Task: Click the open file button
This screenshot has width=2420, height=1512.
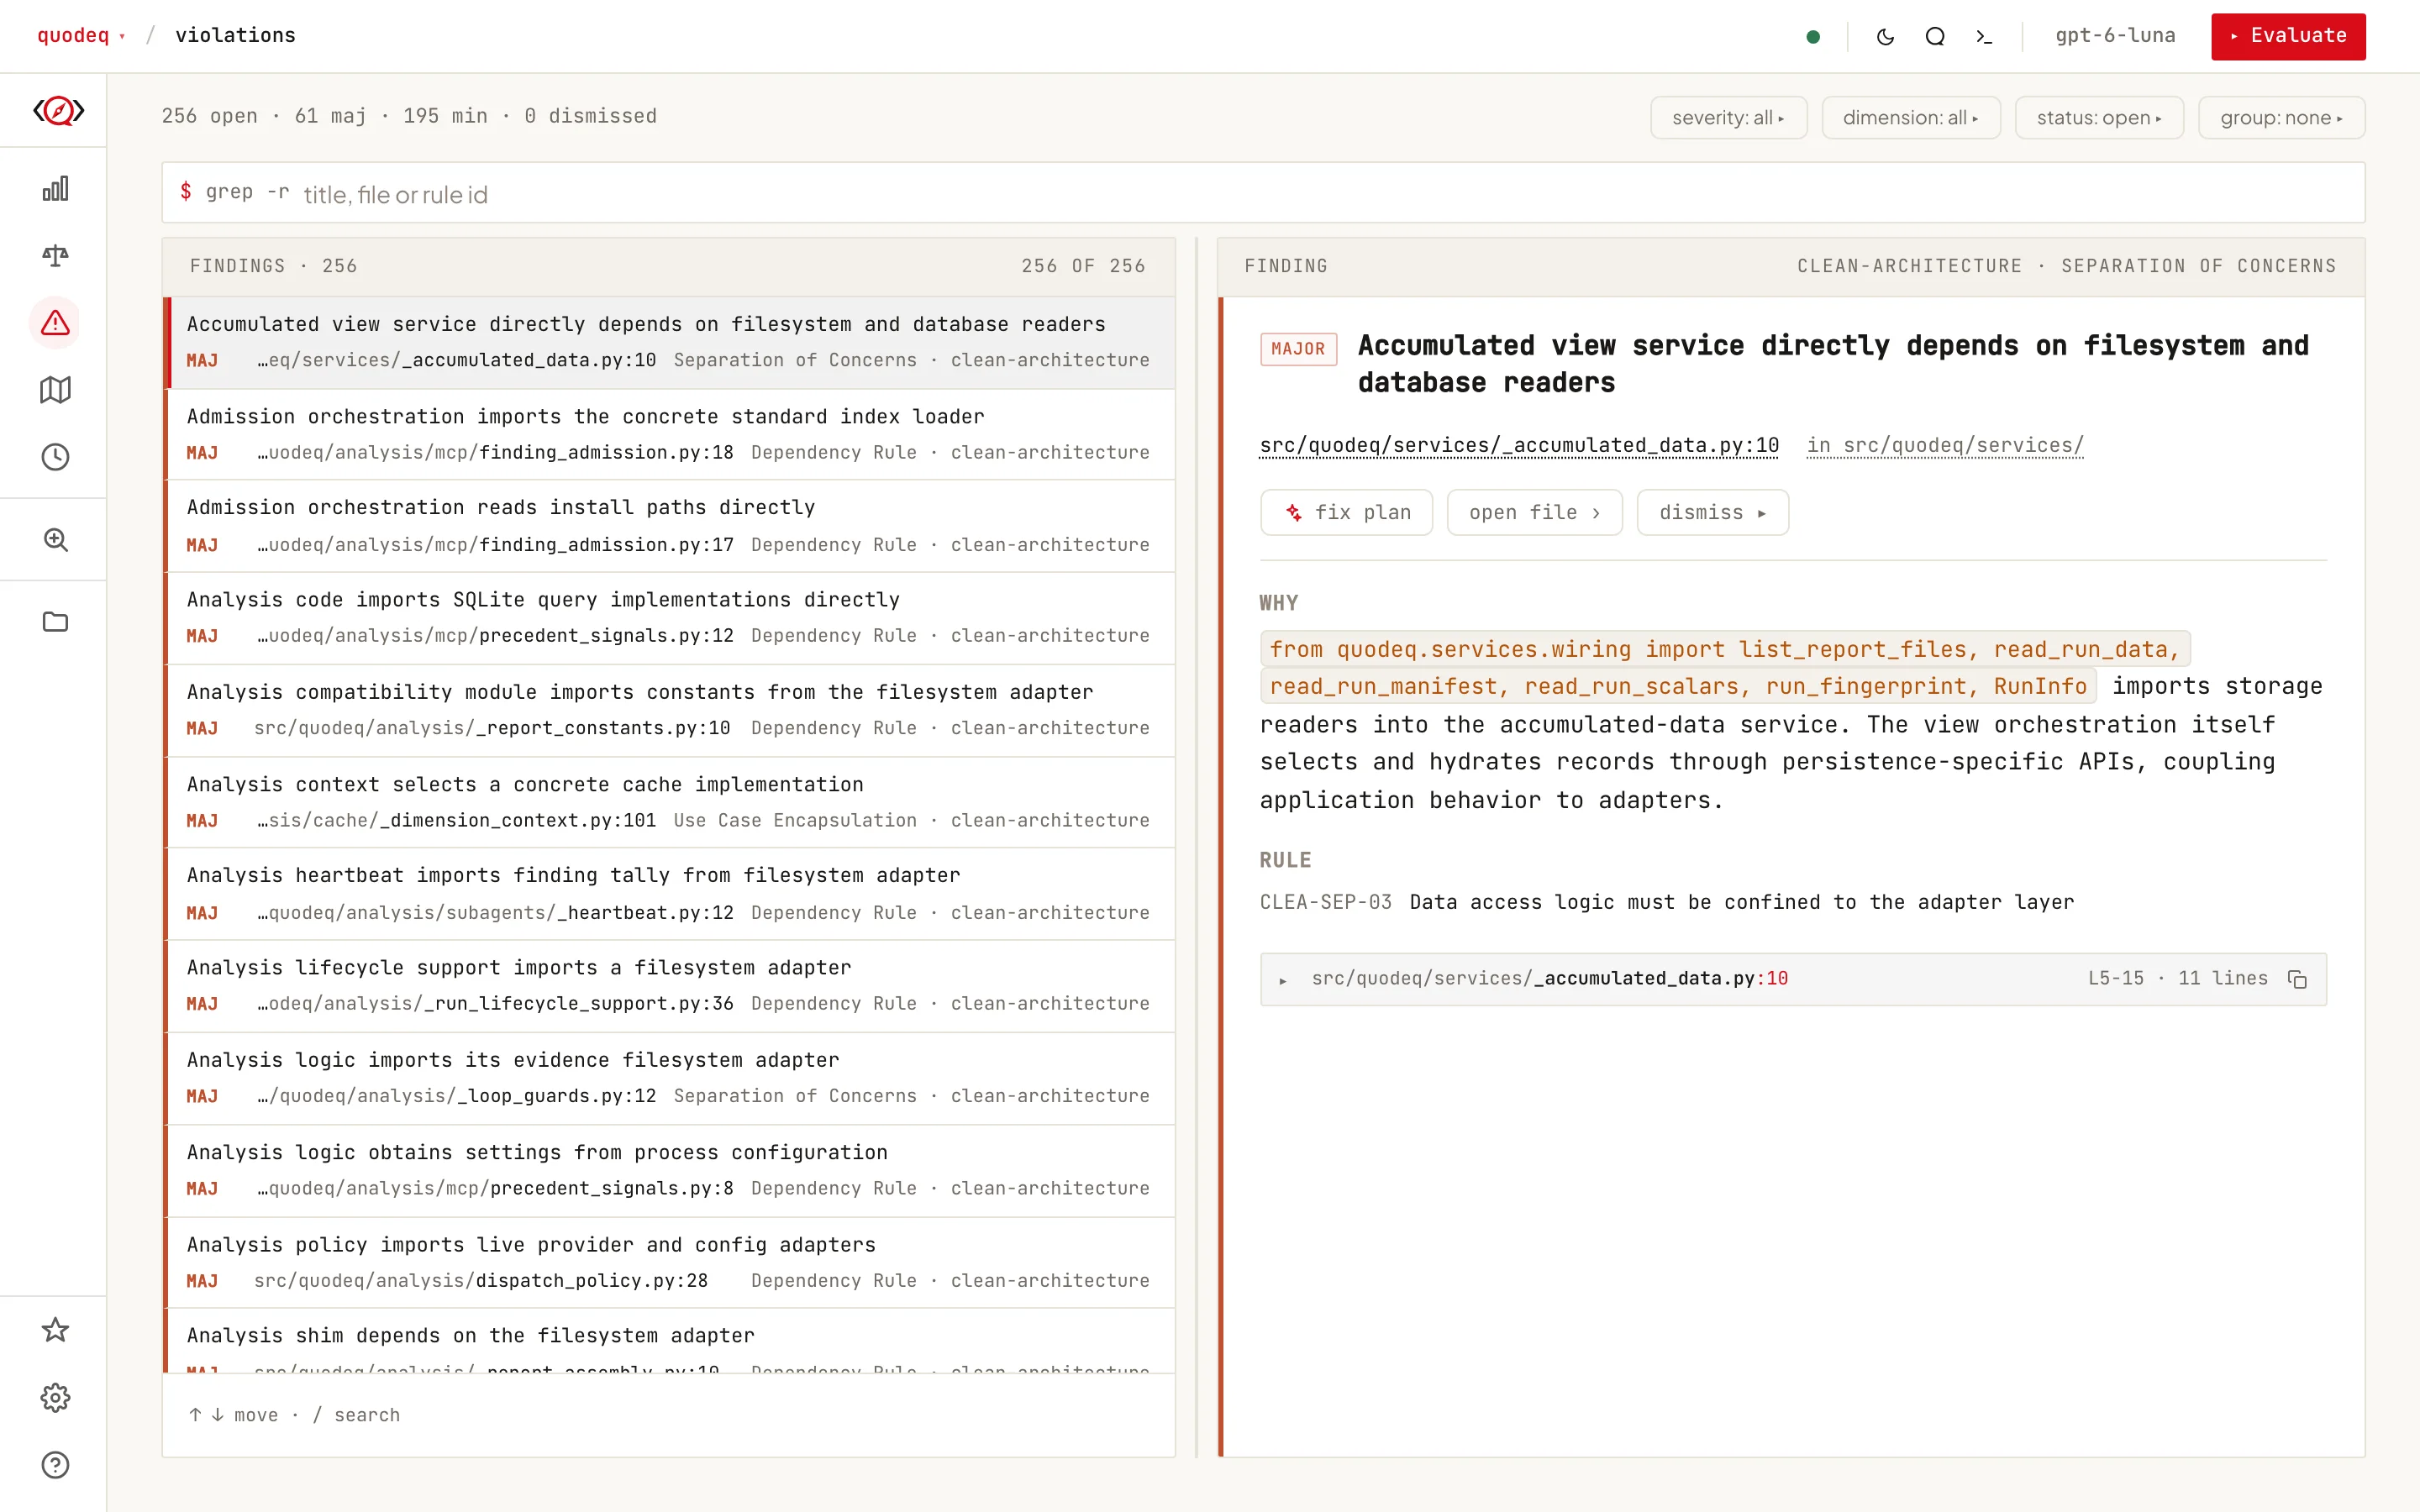Action: click(x=1534, y=513)
